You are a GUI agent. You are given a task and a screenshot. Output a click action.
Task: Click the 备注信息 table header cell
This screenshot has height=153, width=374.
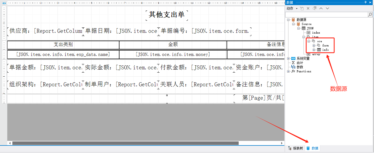[256, 45]
